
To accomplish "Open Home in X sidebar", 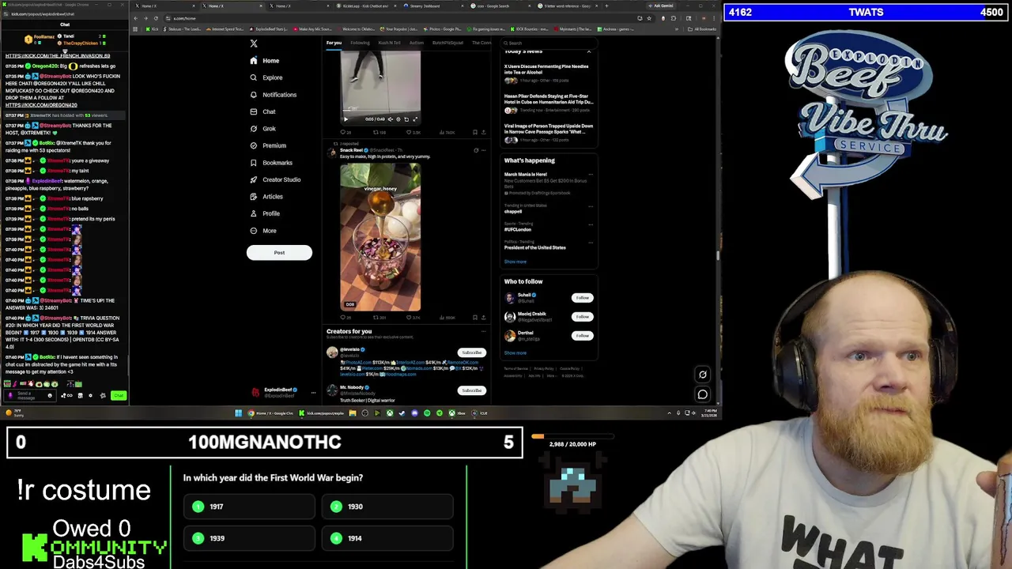I will point(264,61).
